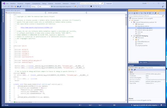Open the File menu

pyautogui.click(x=7, y=4)
